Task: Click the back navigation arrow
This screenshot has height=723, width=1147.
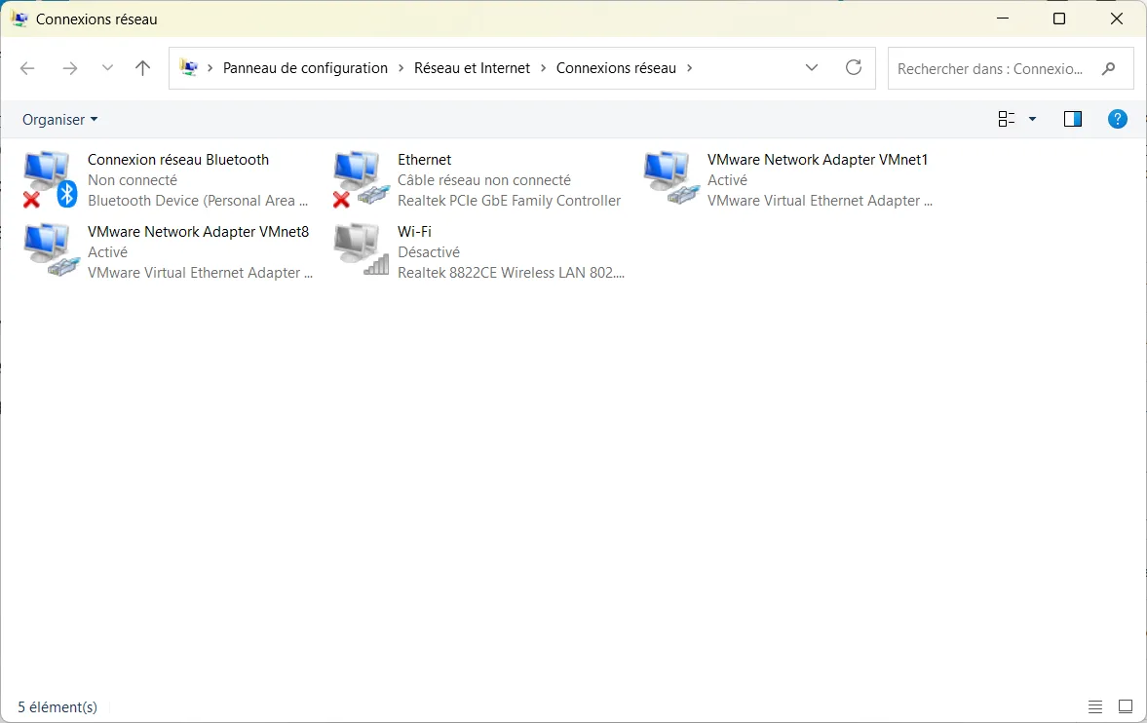Action: [27, 68]
